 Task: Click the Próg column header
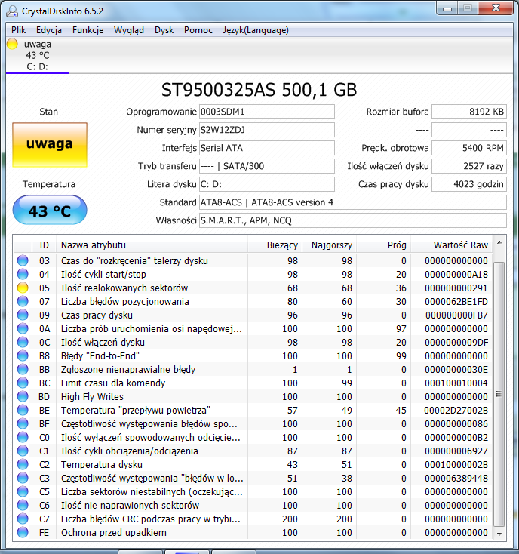(x=384, y=245)
